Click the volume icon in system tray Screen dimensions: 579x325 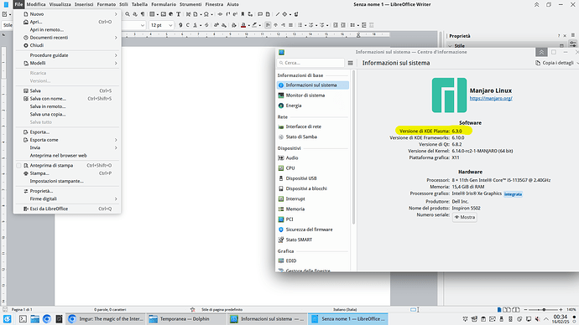click(x=537, y=319)
